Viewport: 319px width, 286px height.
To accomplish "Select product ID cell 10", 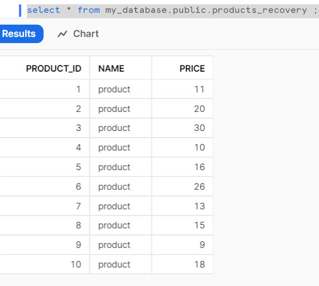I will (45, 264).
